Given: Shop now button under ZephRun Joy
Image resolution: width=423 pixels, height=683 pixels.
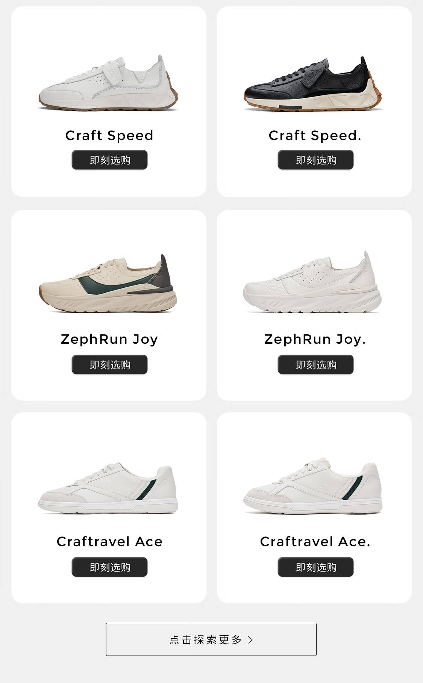Looking at the screenshot, I should 109,364.
